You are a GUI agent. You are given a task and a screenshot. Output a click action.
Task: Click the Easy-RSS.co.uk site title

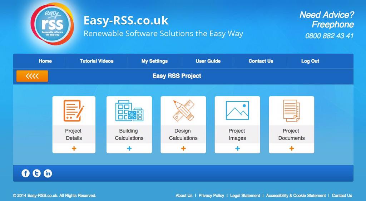(x=126, y=20)
